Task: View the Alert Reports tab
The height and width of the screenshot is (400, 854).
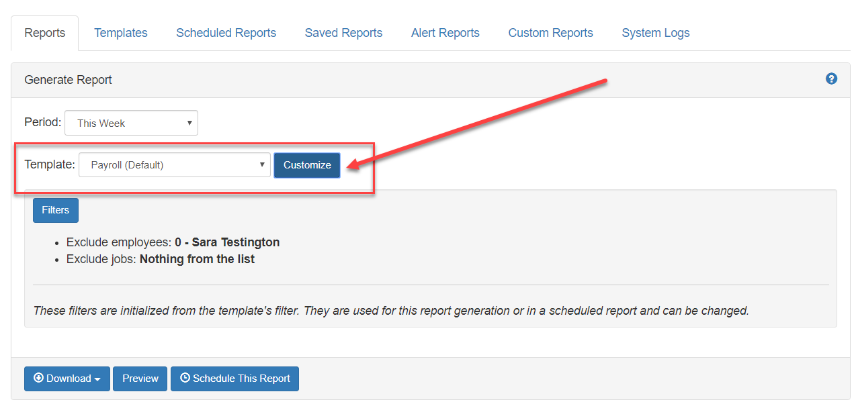Action: point(445,32)
